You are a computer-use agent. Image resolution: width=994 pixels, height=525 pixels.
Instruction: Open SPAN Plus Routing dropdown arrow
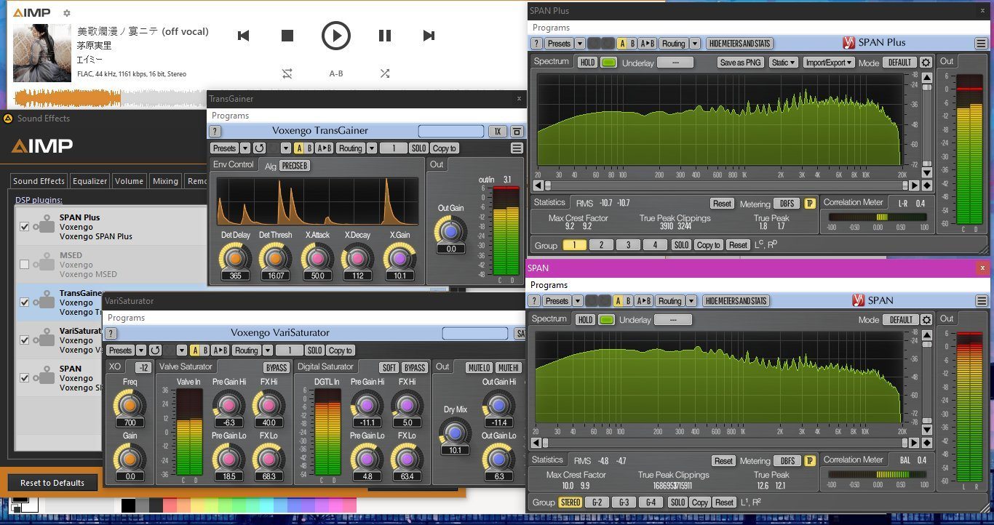coord(695,44)
